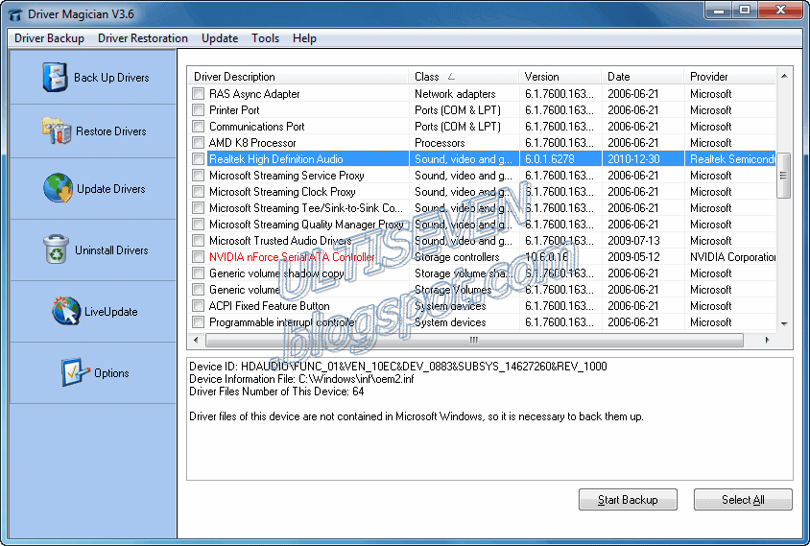810x546 pixels.
Task: Check the Microsoft Trusted Audio Drivers checkbox
Action: (198, 241)
